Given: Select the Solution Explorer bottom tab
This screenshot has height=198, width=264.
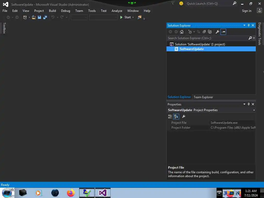Looking at the screenshot, I should coord(179,97).
